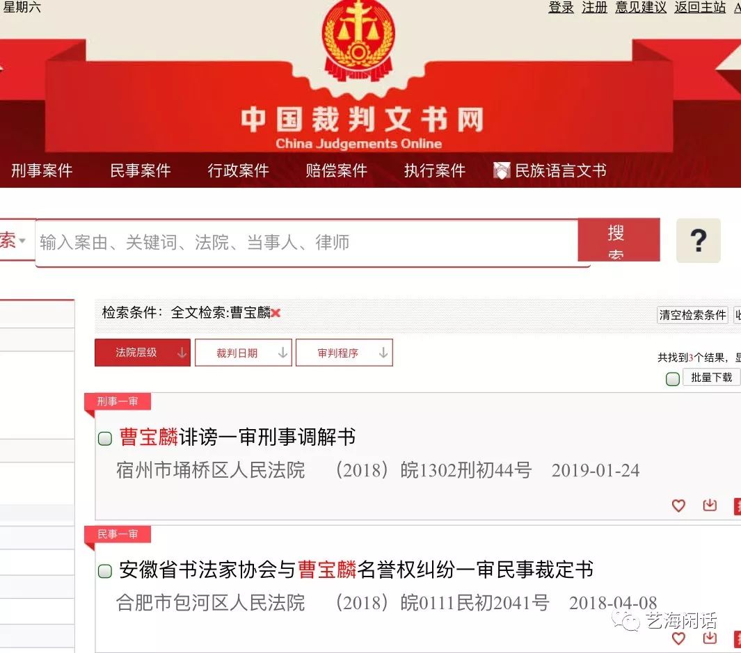This screenshot has height=653, width=741.
Task: Favorite the 诽谤一审刑事调解书 result via heart icon
Action: (x=678, y=506)
